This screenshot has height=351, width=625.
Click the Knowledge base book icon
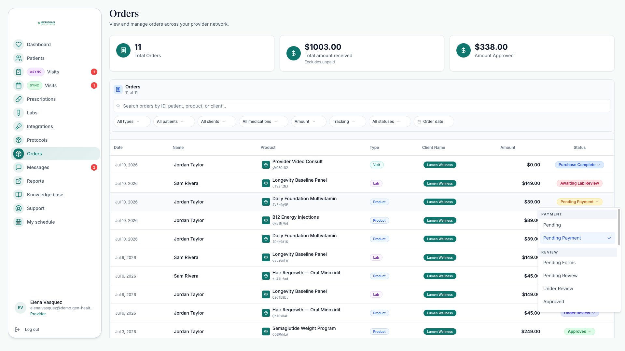[x=19, y=195]
